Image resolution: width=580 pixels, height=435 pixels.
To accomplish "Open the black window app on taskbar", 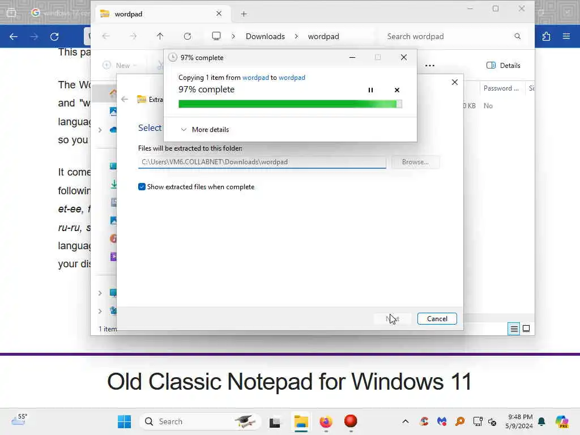I will click(275, 422).
